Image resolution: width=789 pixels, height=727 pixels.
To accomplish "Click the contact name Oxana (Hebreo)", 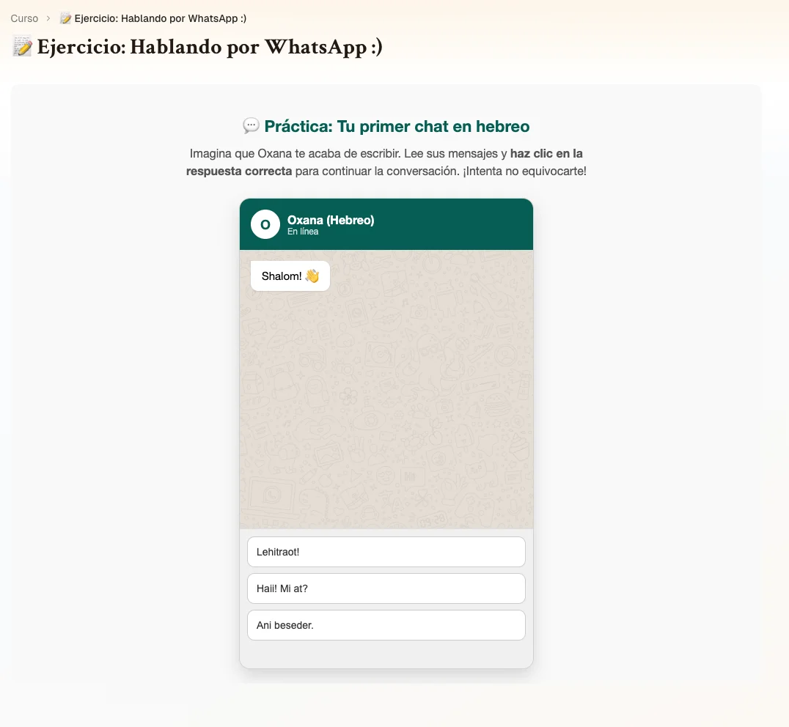I will tap(331, 220).
